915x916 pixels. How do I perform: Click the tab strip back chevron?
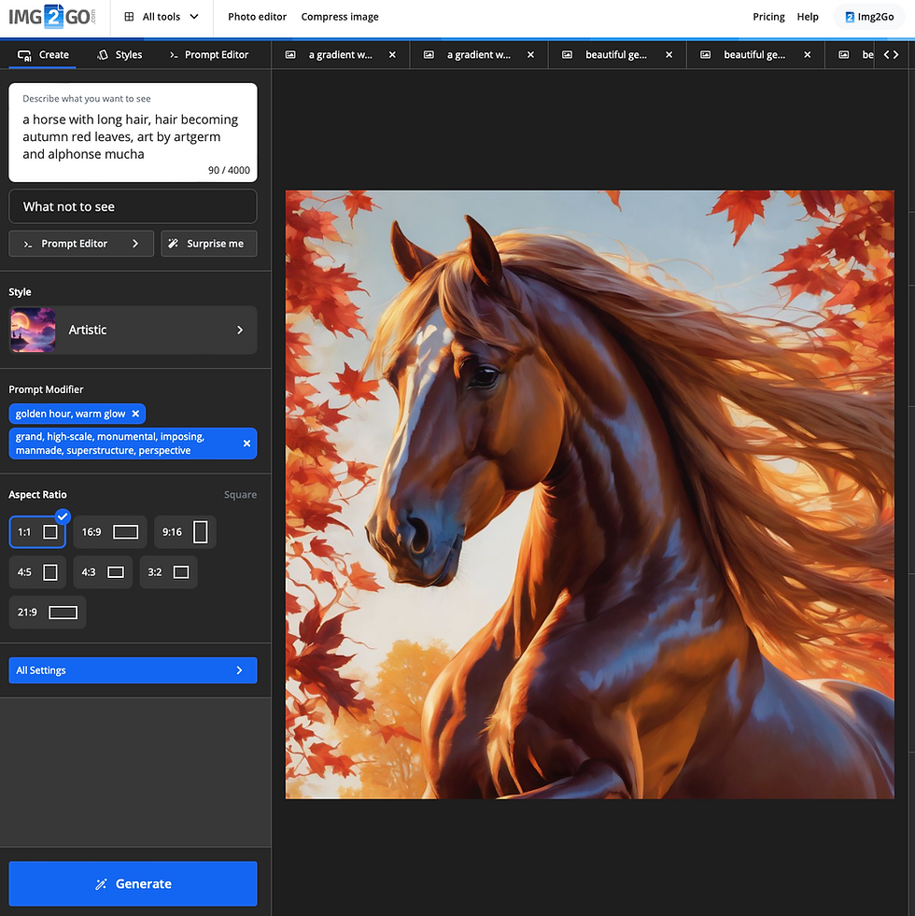885,54
